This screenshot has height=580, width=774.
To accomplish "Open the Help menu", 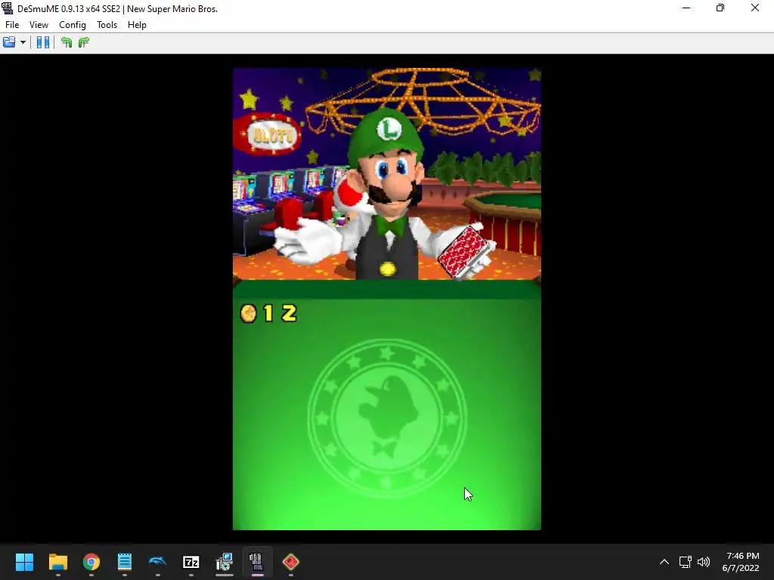I will pos(137,25).
